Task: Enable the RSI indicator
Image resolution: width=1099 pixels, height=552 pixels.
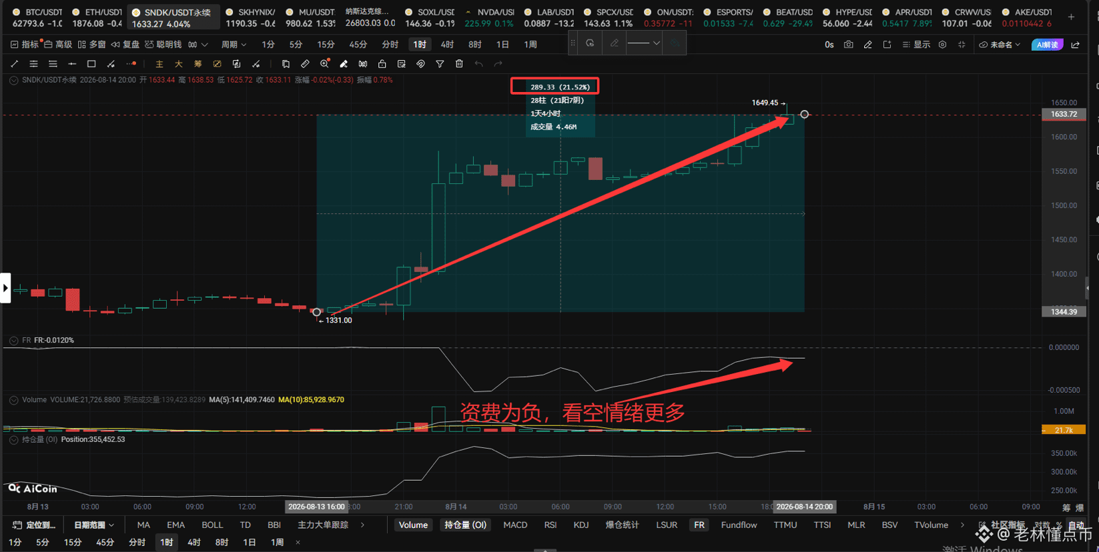Action: point(550,525)
